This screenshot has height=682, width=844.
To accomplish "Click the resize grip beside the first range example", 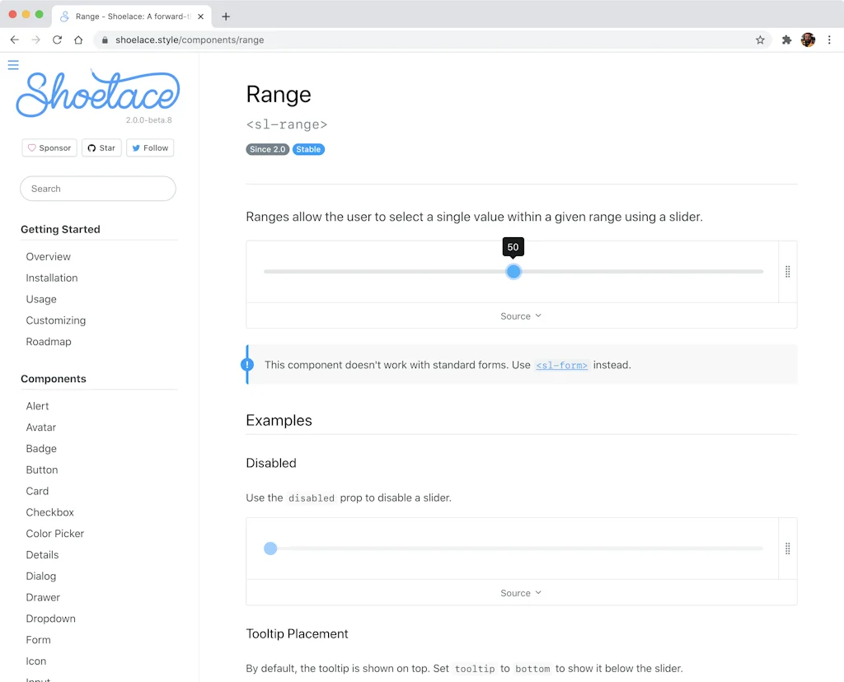I will [787, 271].
